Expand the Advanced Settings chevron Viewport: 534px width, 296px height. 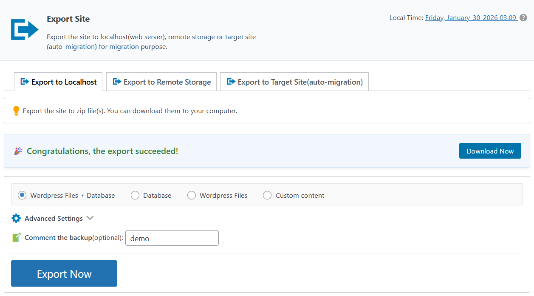coord(90,218)
